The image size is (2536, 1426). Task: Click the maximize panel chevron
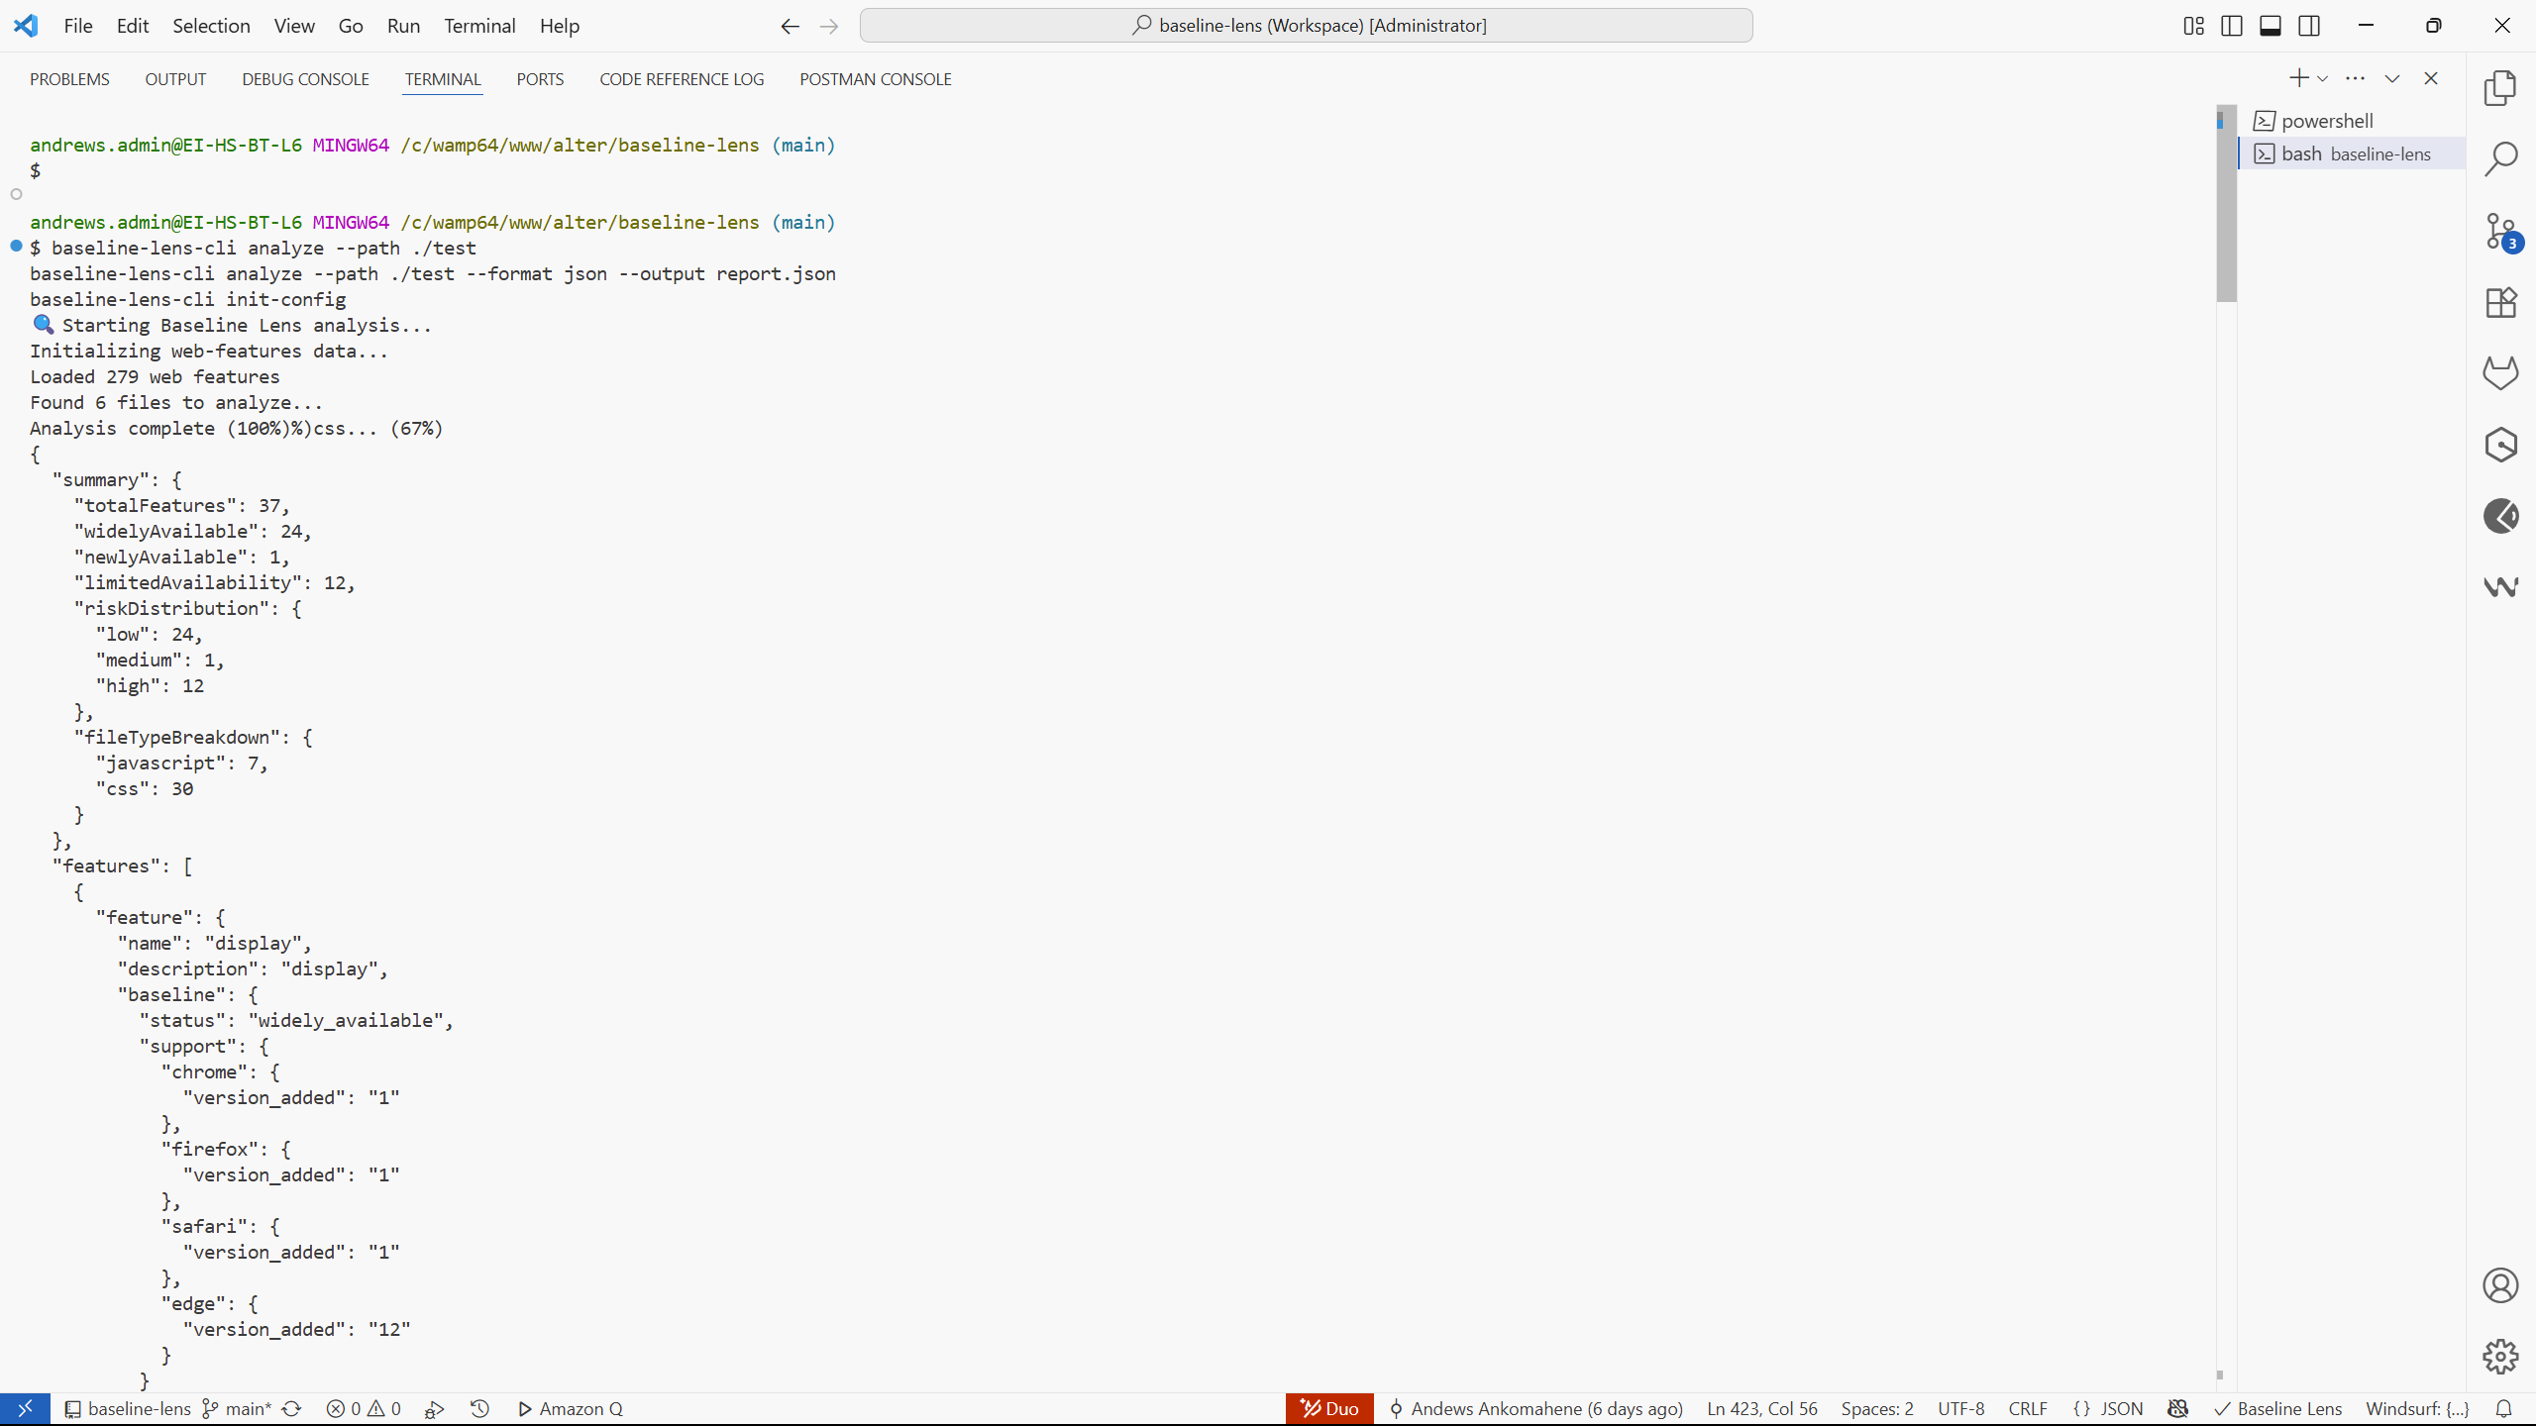pos(2392,78)
